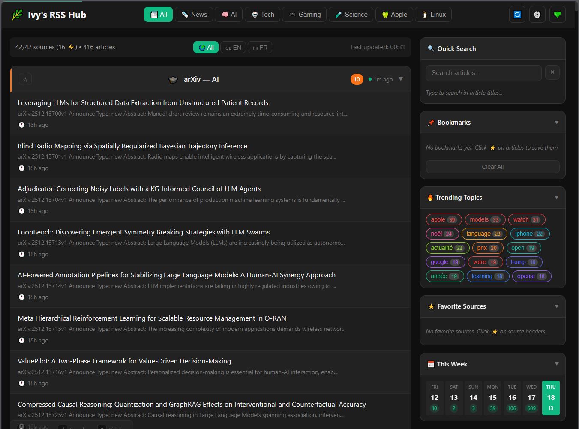579x429 pixels.
Task: Switch to the Apple category tab
Action: click(x=394, y=15)
